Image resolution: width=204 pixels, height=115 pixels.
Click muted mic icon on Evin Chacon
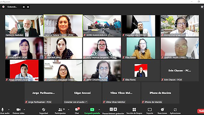(162, 80)
